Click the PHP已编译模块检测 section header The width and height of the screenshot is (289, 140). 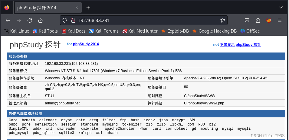click(x=146, y=114)
